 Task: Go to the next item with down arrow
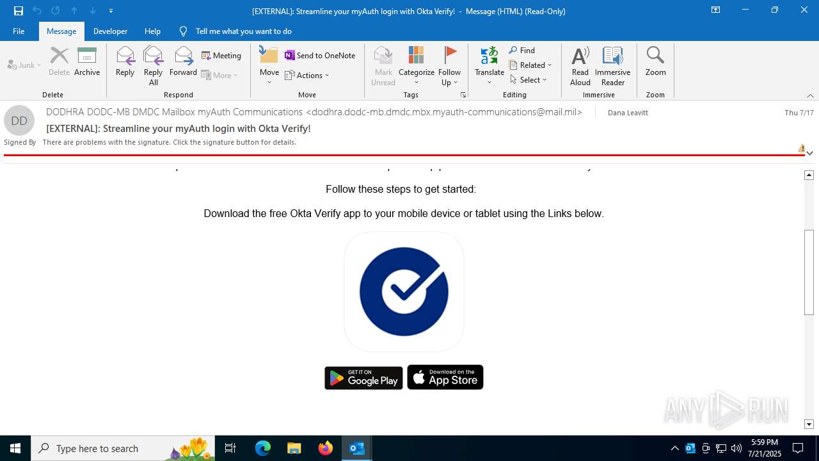click(93, 11)
